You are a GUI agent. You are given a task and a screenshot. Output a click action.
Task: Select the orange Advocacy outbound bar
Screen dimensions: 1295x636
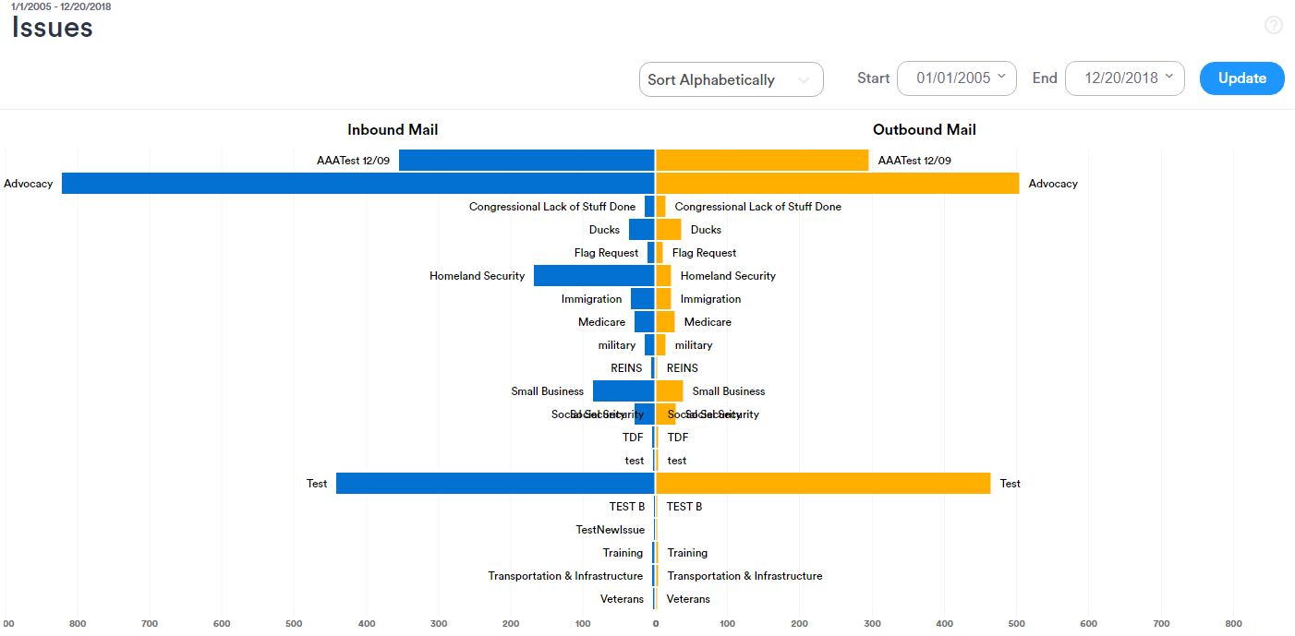coord(837,184)
